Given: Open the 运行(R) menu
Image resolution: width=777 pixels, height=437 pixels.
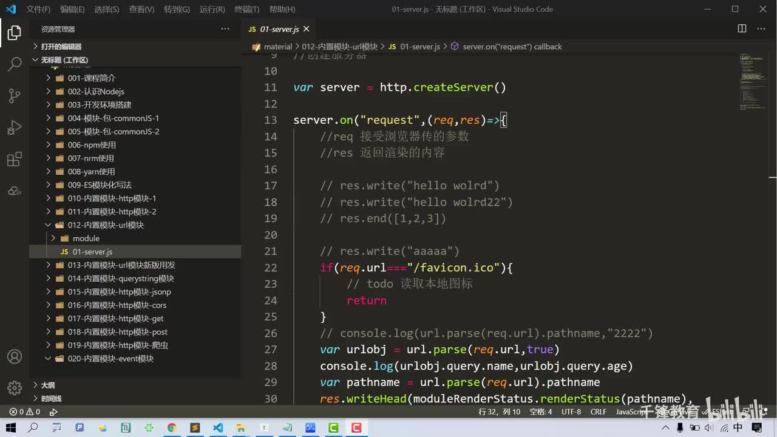Looking at the screenshot, I should coord(212,9).
